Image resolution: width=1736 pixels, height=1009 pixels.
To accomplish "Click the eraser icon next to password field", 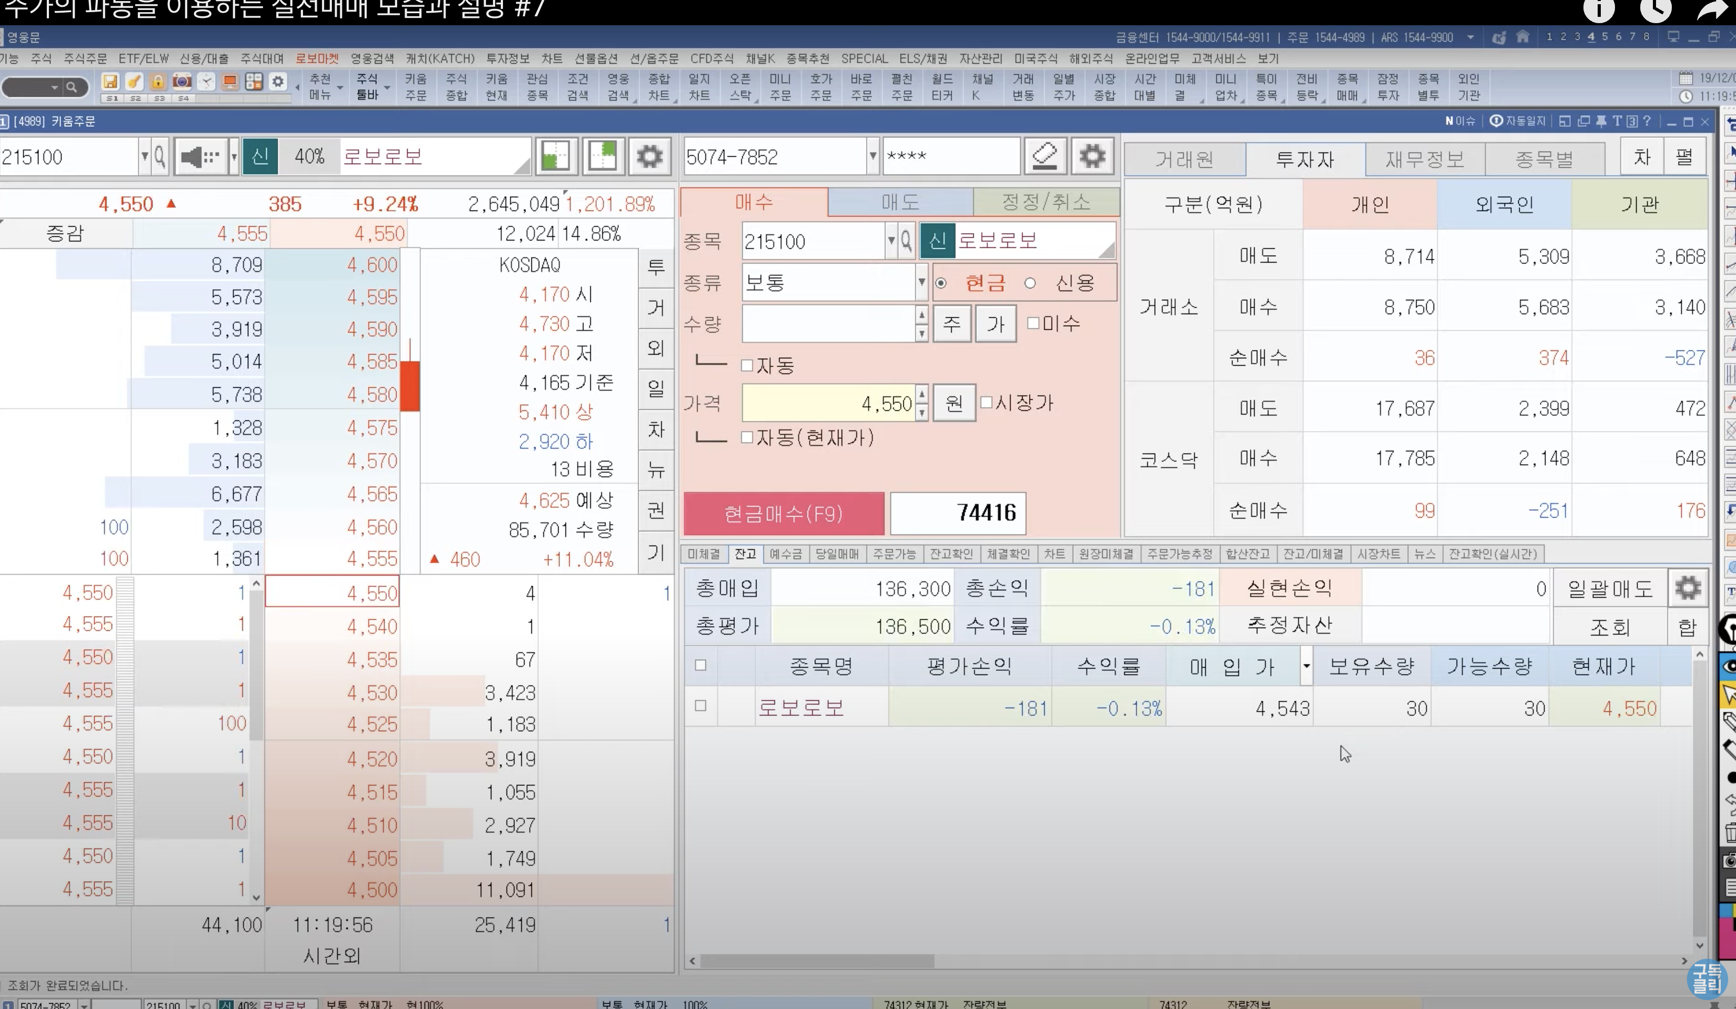I will [1045, 156].
